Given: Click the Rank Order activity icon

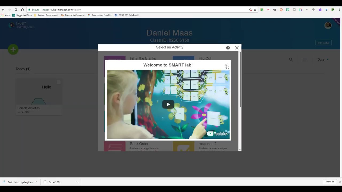Looking at the screenshot, I should coord(115,146).
